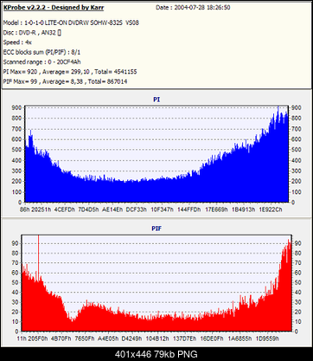Viewport: 313px width, 361px height.
Task: Click the 4B70Fh axis label
Action: [61, 338]
